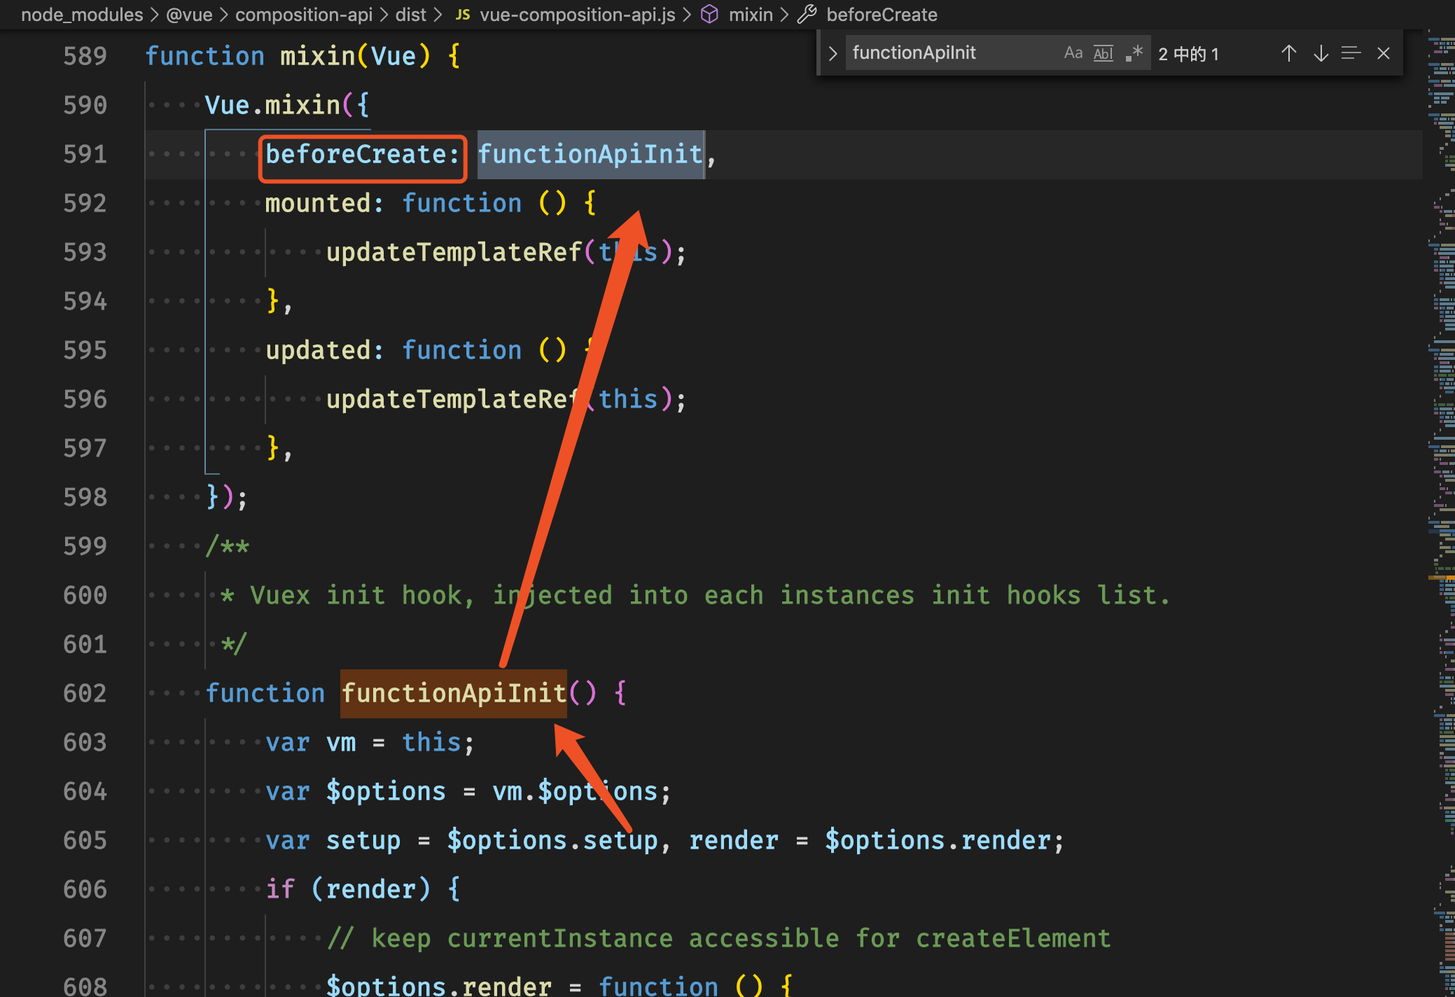
Task: Open the composition-api breadcrumb folder
Action: (x=303, y=14)
